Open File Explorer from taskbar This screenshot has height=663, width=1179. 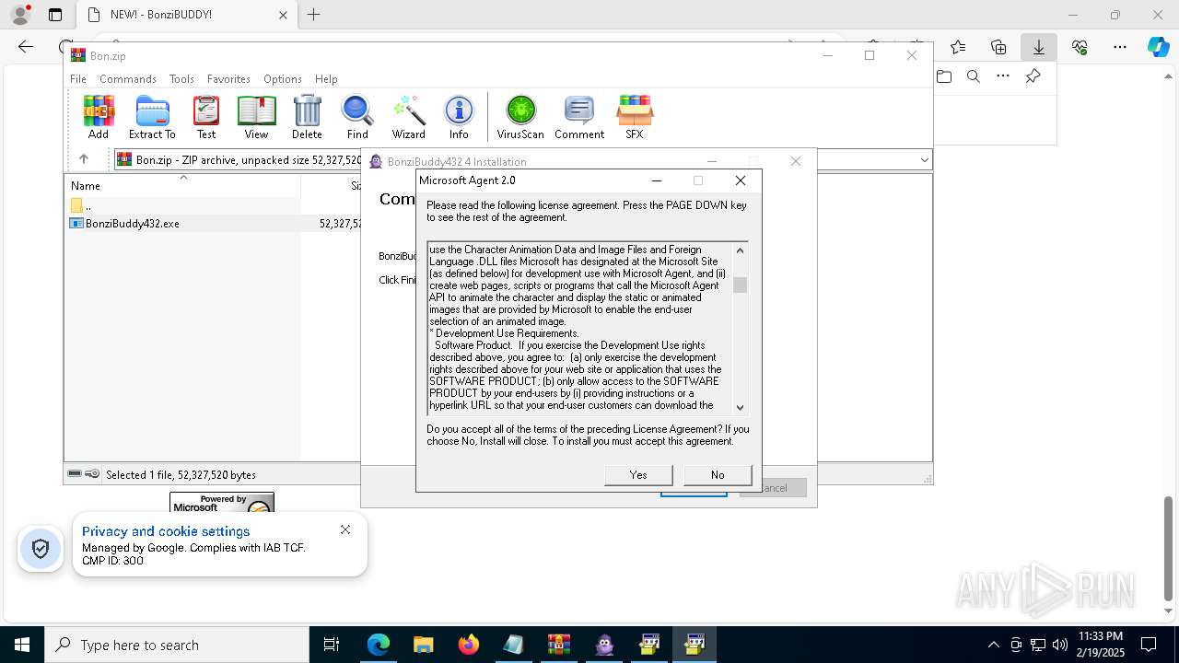(x=423, y=645)
